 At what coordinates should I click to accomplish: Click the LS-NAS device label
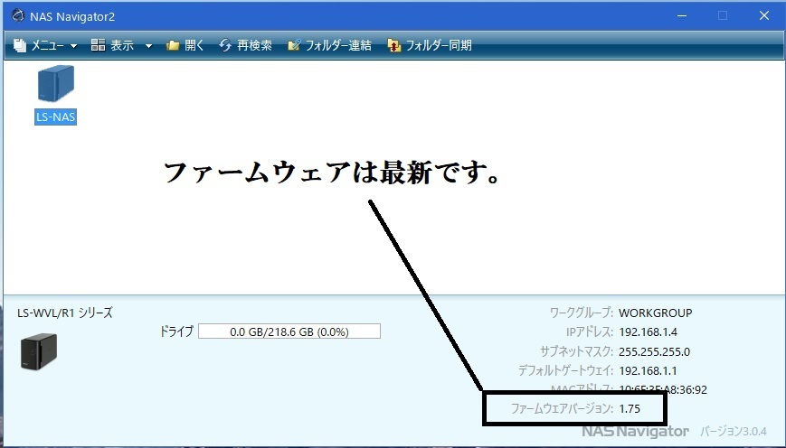56,117
